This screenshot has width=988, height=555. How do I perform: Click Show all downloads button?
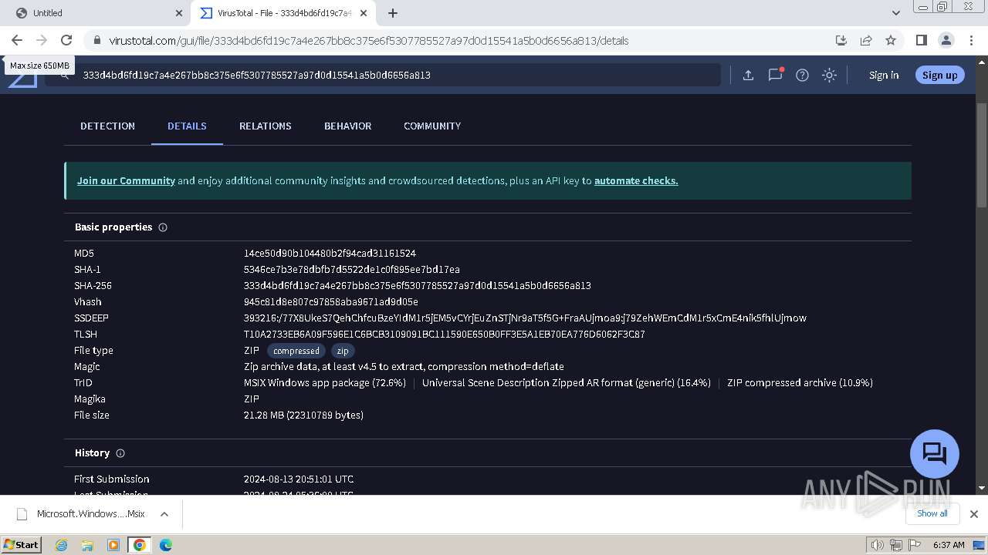932,513
